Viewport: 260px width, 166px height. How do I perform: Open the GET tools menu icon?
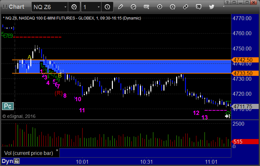pos(146,7)
